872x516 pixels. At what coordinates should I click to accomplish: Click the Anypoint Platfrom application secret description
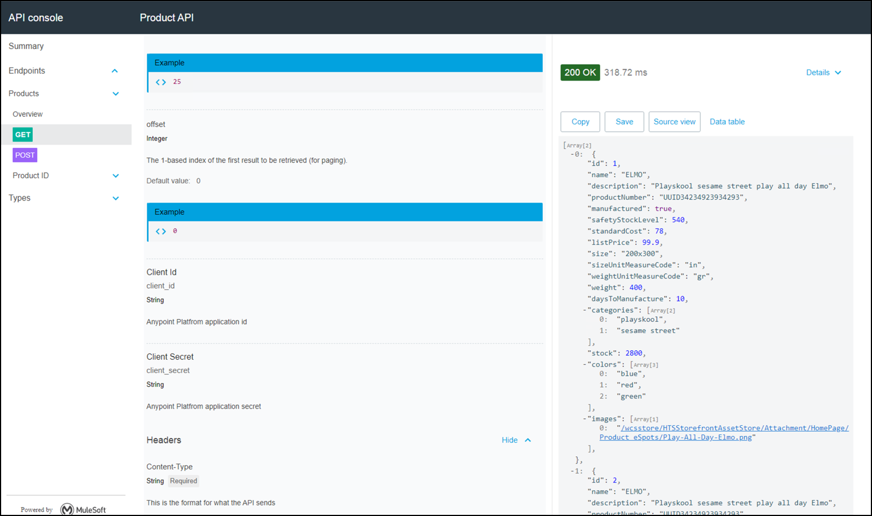(203, 407)
